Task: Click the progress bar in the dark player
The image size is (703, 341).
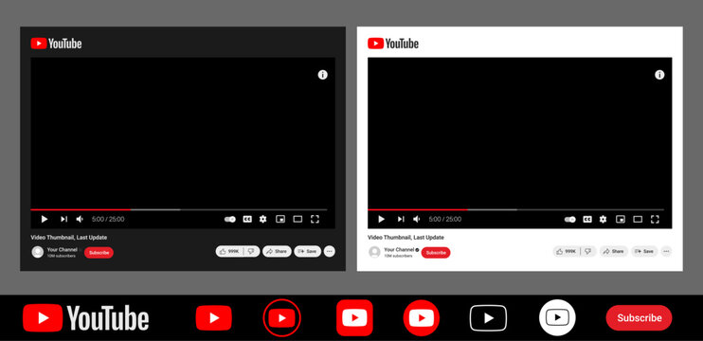Action: (179, 209)
